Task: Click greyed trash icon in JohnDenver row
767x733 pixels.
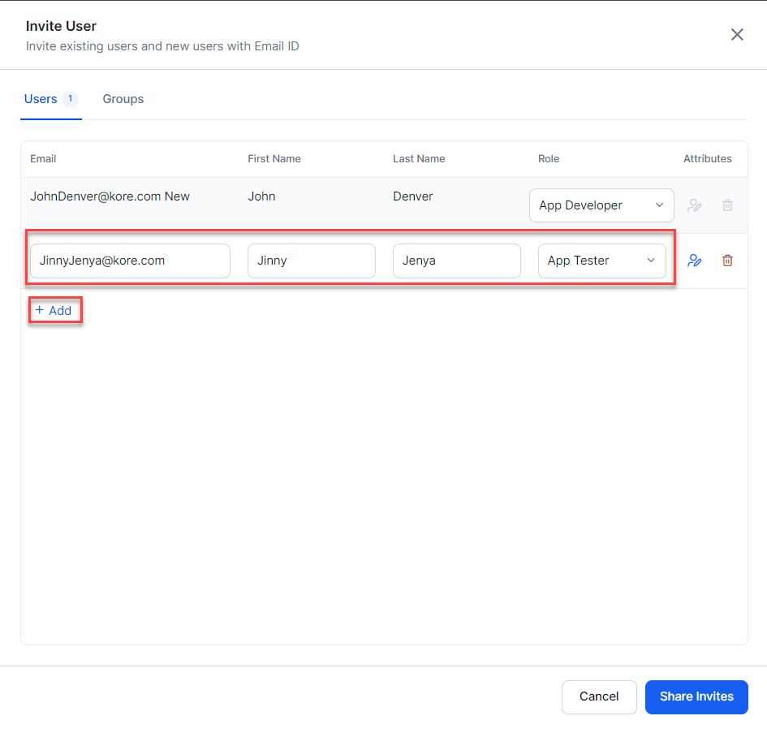Action: point(727,205)
